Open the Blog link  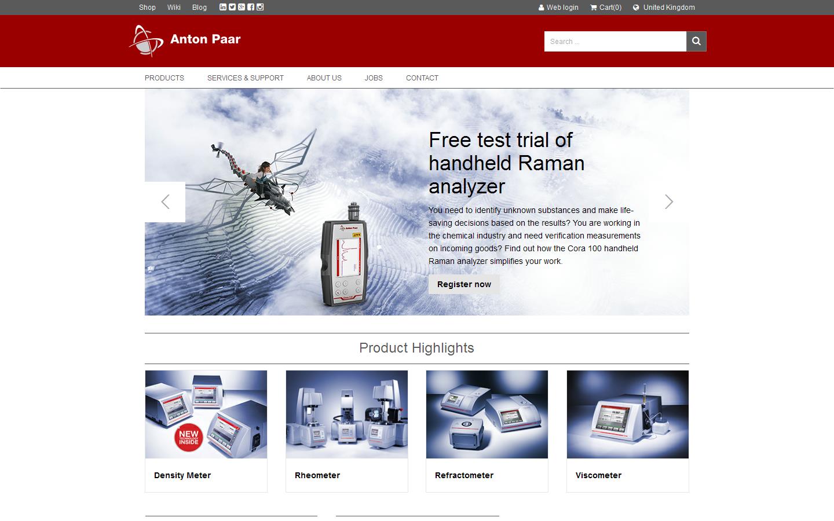click(199, 8)
